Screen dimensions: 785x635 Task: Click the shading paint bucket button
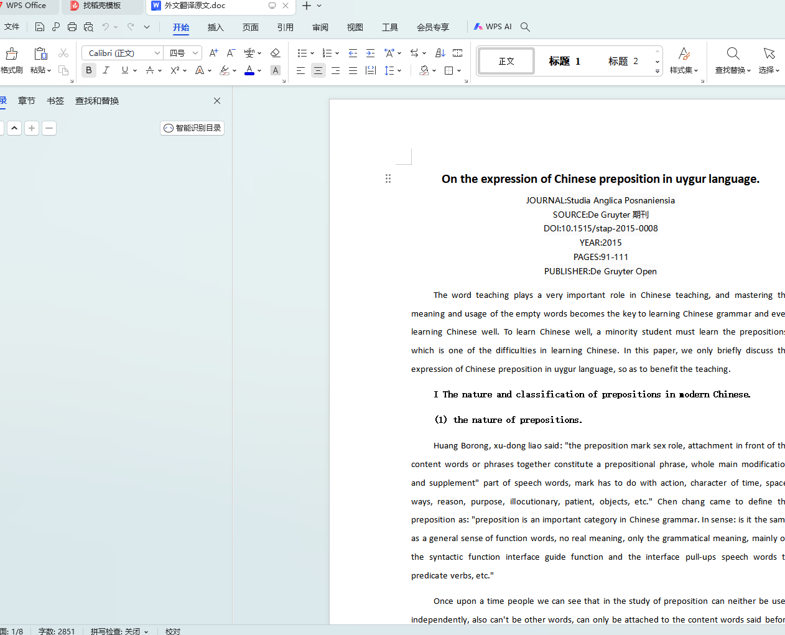[424, 70]
